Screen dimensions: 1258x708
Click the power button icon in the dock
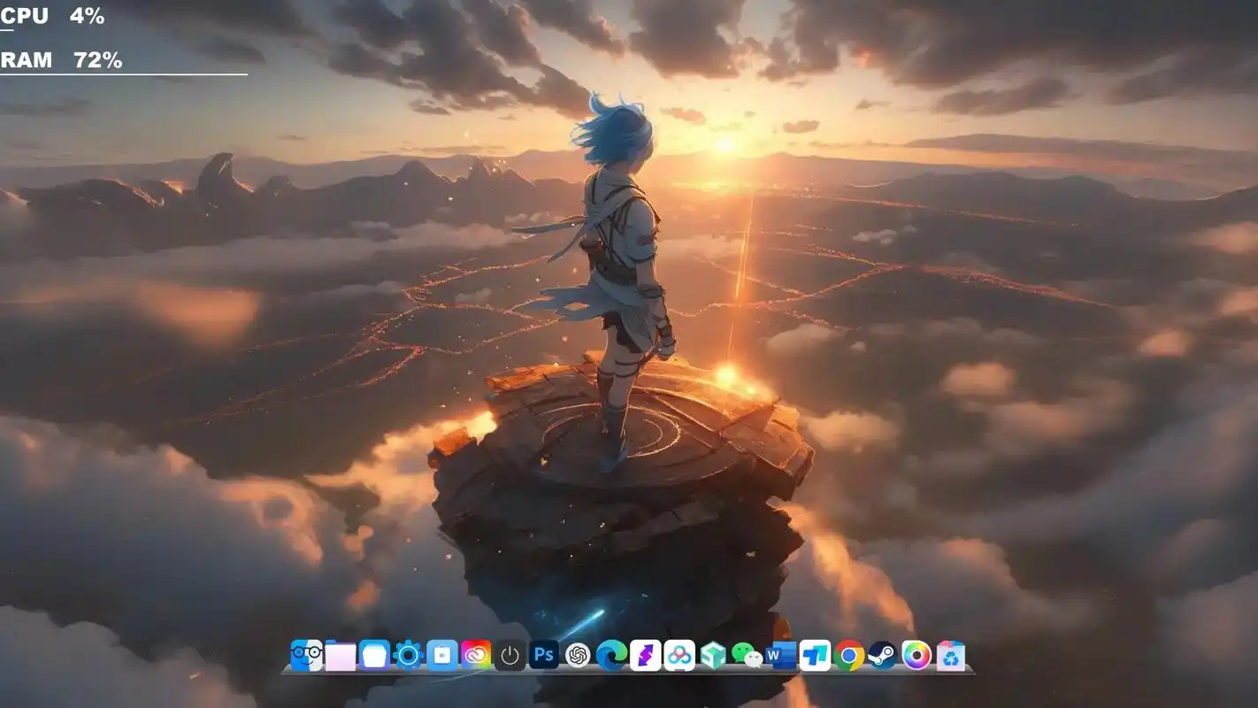[509, 656]
